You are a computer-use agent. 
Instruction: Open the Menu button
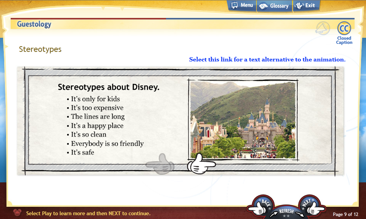(x=242, y=5)
